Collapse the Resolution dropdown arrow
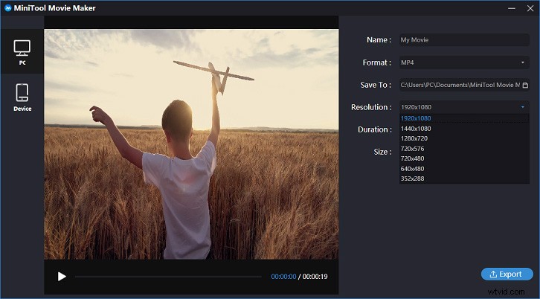 (522, 107)
